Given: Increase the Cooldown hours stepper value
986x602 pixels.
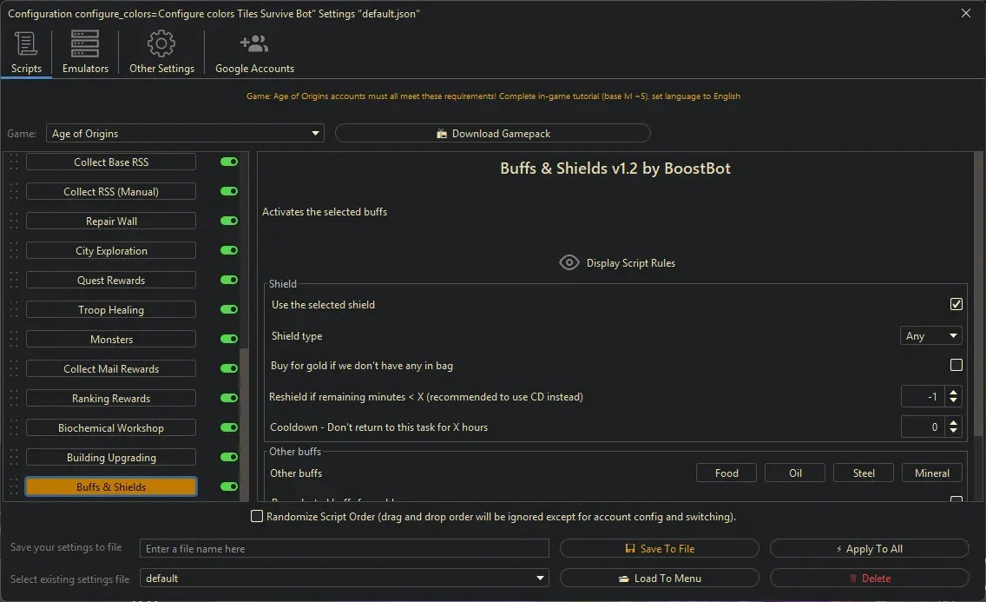Looking at the screenshot, I should 954,422.
